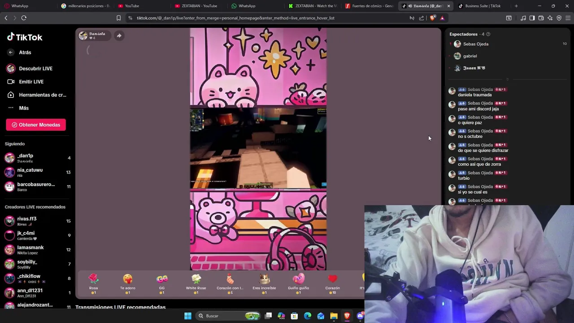Send the Te adoro gift
The height and width of the screenshot is (323, 574).
[x=127, y=284]
